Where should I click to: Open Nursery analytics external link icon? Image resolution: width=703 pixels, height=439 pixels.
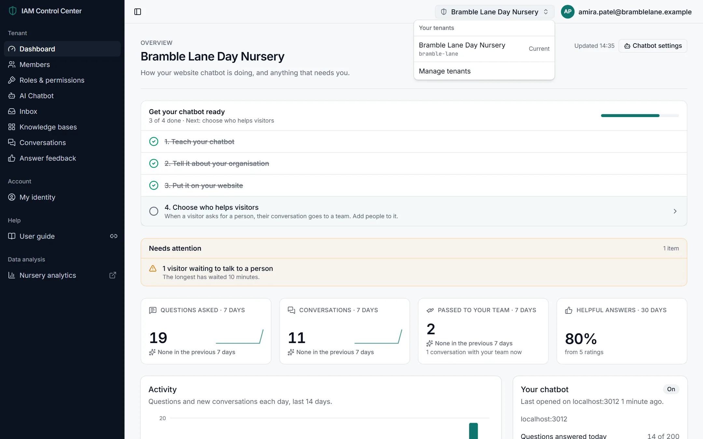tap(113, 275)
